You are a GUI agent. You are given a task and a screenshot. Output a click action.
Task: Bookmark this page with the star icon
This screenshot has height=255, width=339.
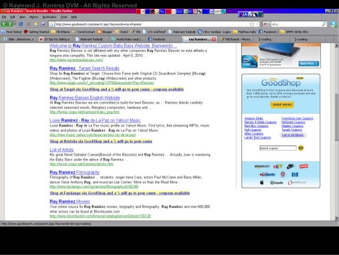coord(252,24)
